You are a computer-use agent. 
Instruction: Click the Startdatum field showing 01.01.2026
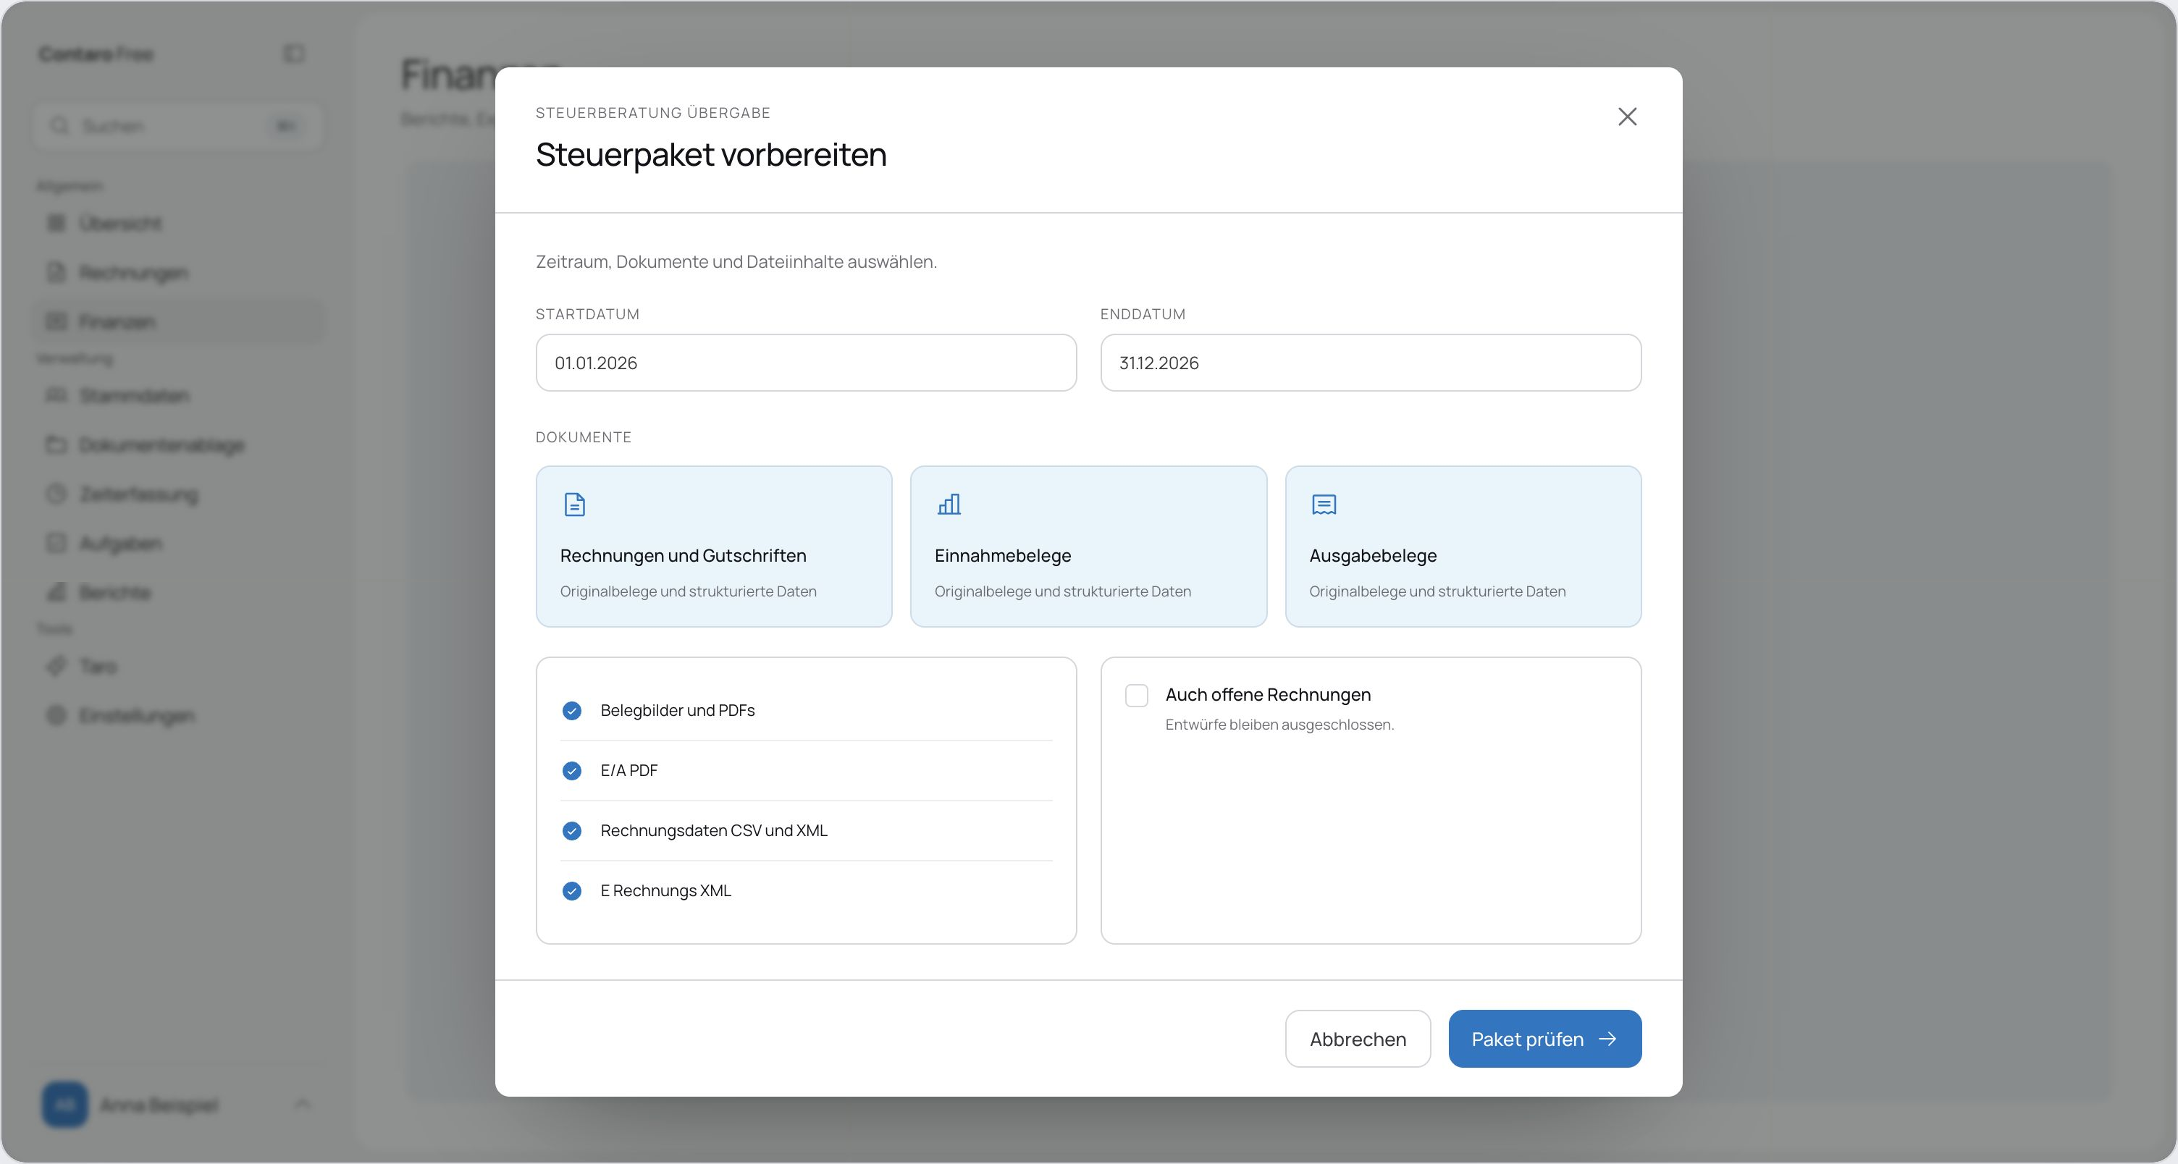[806, 363]
